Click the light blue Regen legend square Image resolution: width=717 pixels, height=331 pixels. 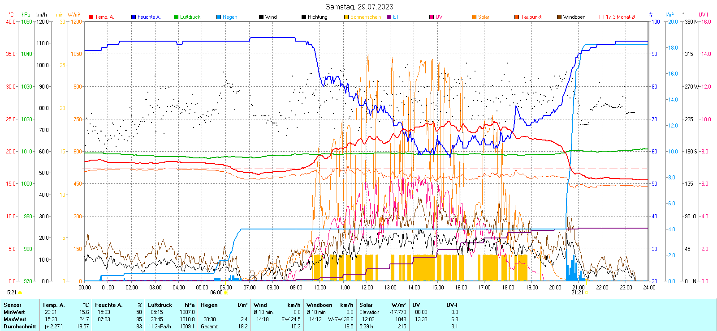pos(219,17)
